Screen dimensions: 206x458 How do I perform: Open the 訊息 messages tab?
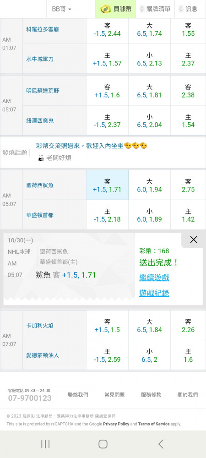coord(188,9)
